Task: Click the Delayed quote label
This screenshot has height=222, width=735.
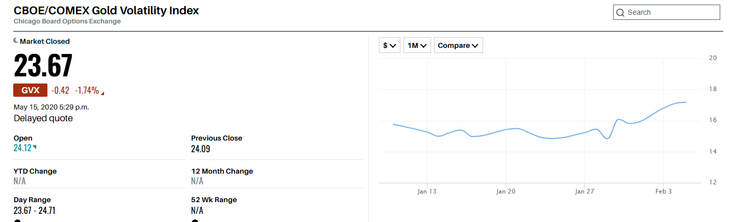Action: [x=43, y=118]
